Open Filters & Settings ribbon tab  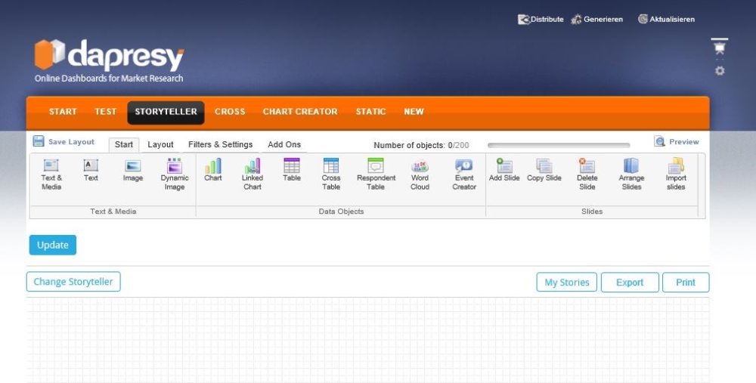pyautogui.click(x=220, y=144)
